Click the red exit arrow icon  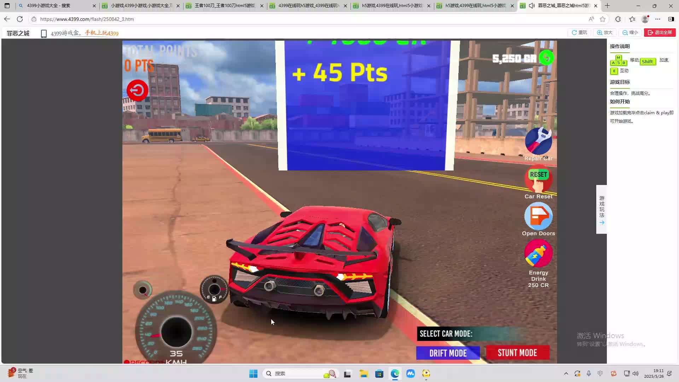(138, 91)
